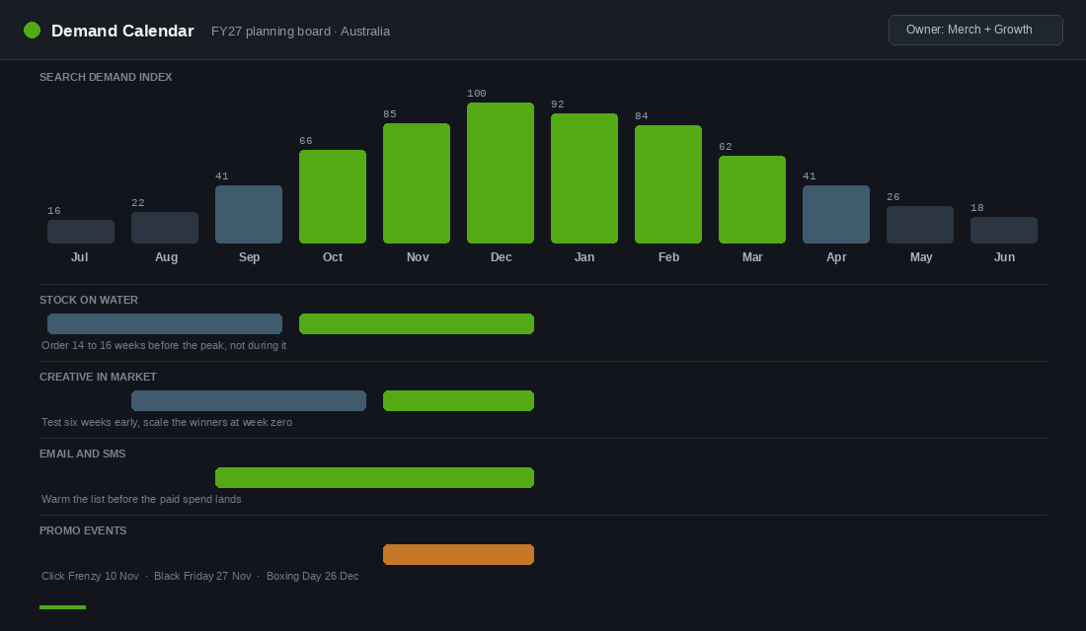
Task: Click the September bar valued 41
Action: coord(249,215)
